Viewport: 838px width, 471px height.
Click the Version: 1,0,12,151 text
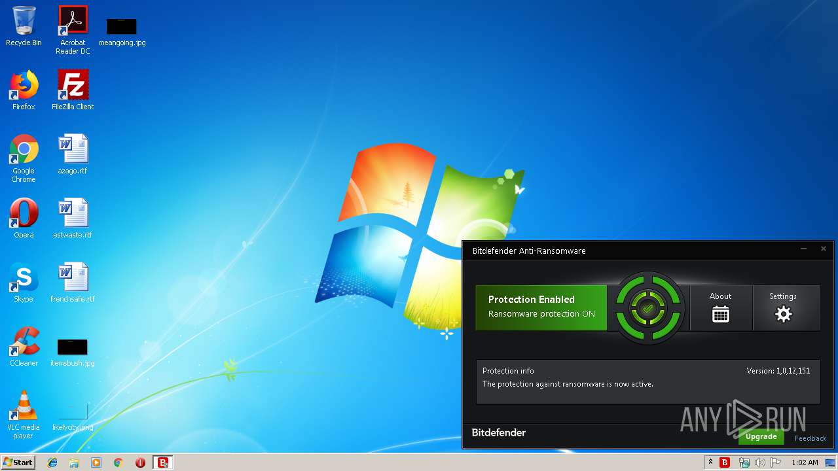tap(778, 371)
